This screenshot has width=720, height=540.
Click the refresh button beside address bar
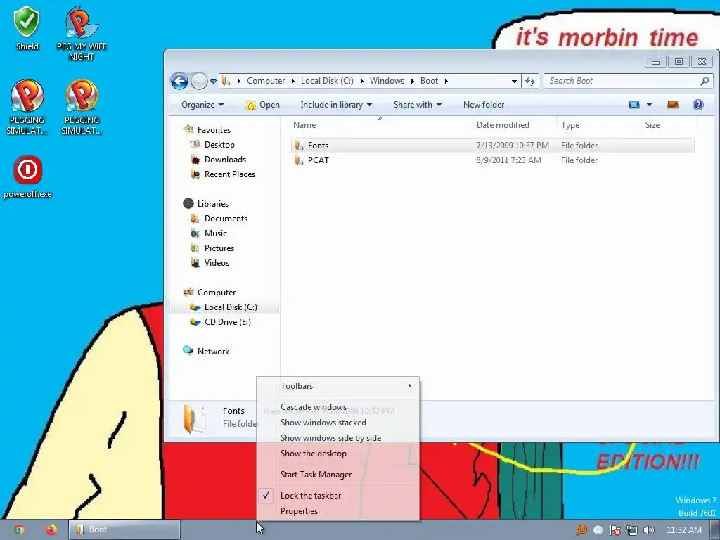530,81
